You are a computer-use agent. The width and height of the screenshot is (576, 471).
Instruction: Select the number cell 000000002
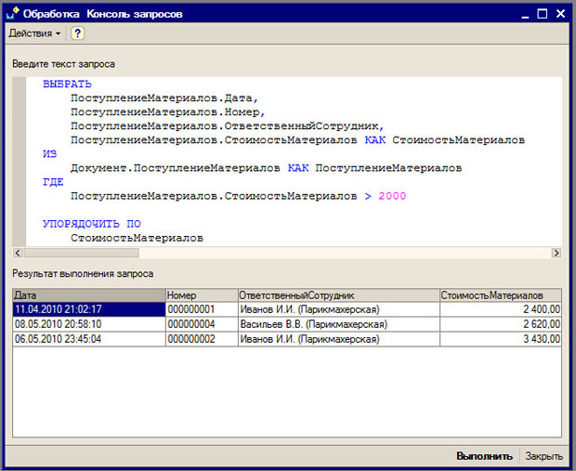point(202,339)
